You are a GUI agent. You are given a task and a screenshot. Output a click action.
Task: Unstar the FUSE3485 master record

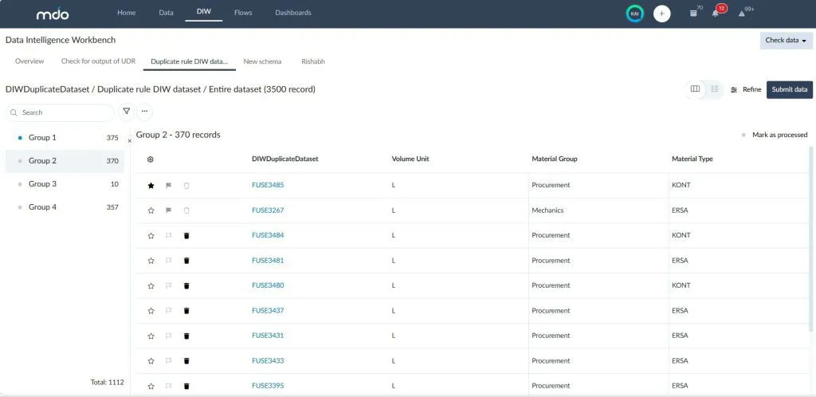(x=151, y=186)
